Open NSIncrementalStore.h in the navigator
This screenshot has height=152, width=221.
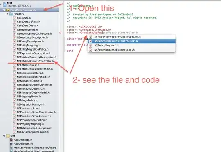(30, 73)
